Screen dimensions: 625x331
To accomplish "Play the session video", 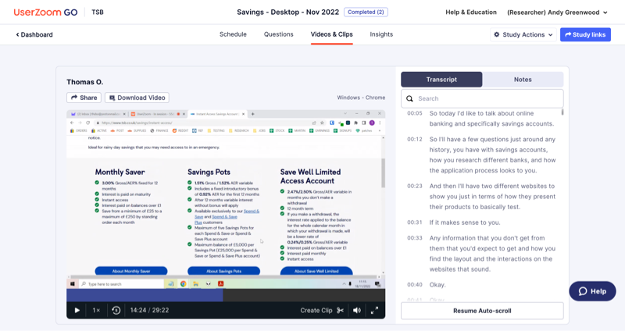I will tap(77, 310).
